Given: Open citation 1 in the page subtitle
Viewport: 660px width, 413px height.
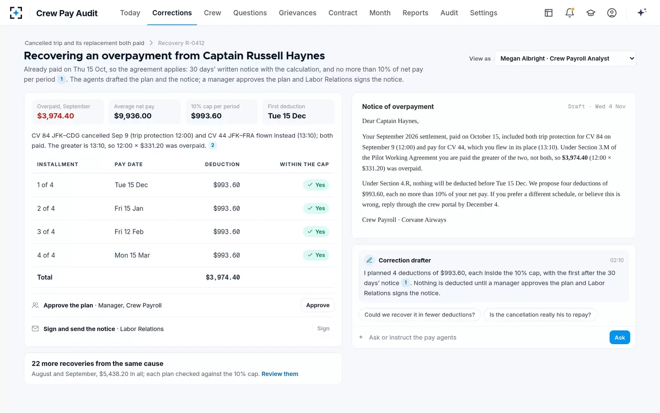Looking at the screenshot, I should click(x=61, y=79).
